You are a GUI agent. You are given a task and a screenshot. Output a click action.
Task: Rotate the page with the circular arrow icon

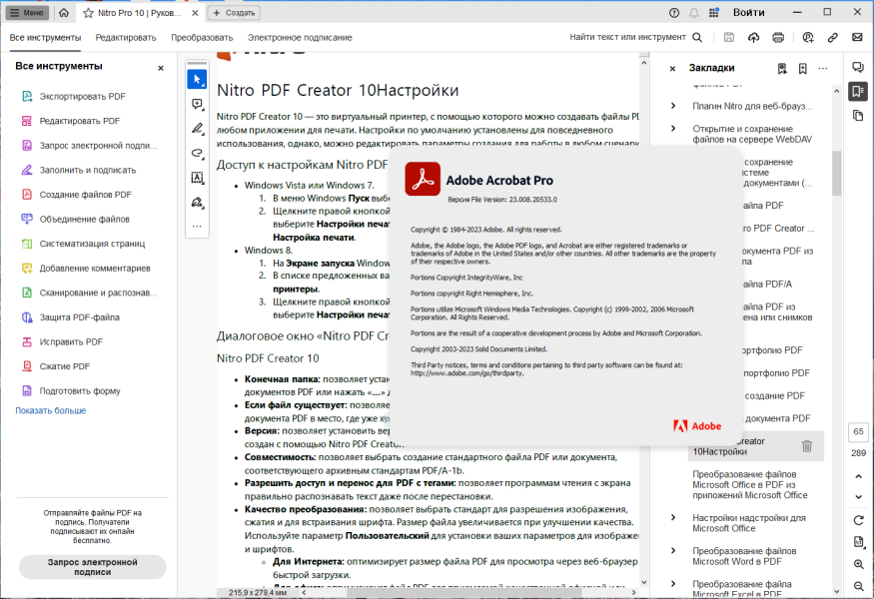858,520
